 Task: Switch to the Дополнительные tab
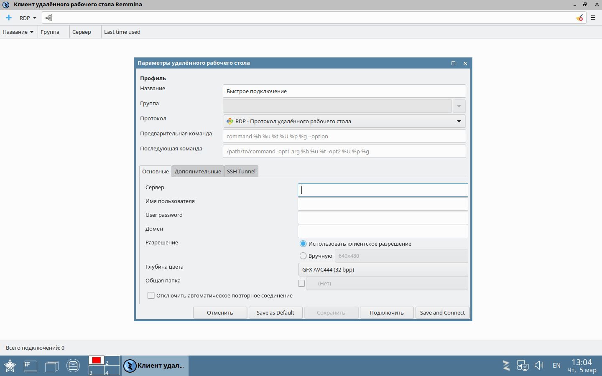[198, 171]
